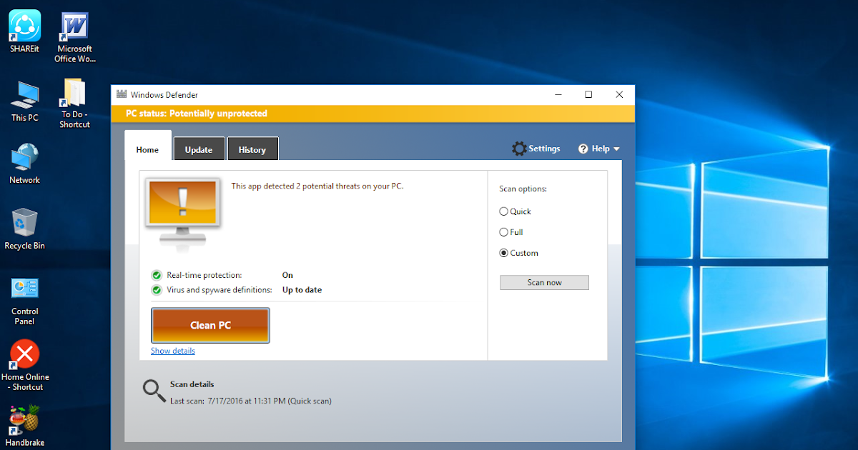858x450 pixels.
Task: Expand the Help dropdown arrow
Action: pos(616,149)
